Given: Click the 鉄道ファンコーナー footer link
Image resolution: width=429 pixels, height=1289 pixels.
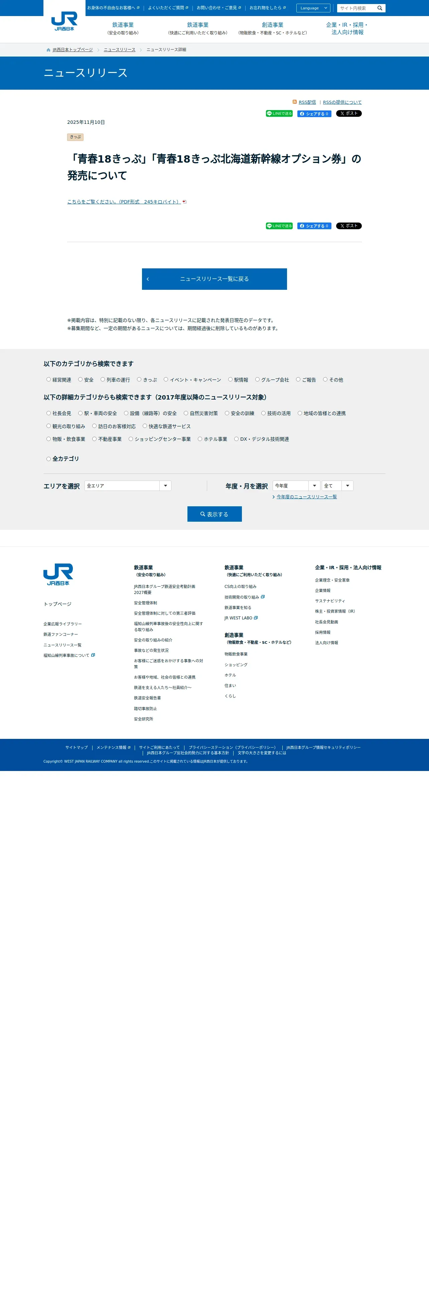Looking at the screenshot, I should click(x=60, y=634).
